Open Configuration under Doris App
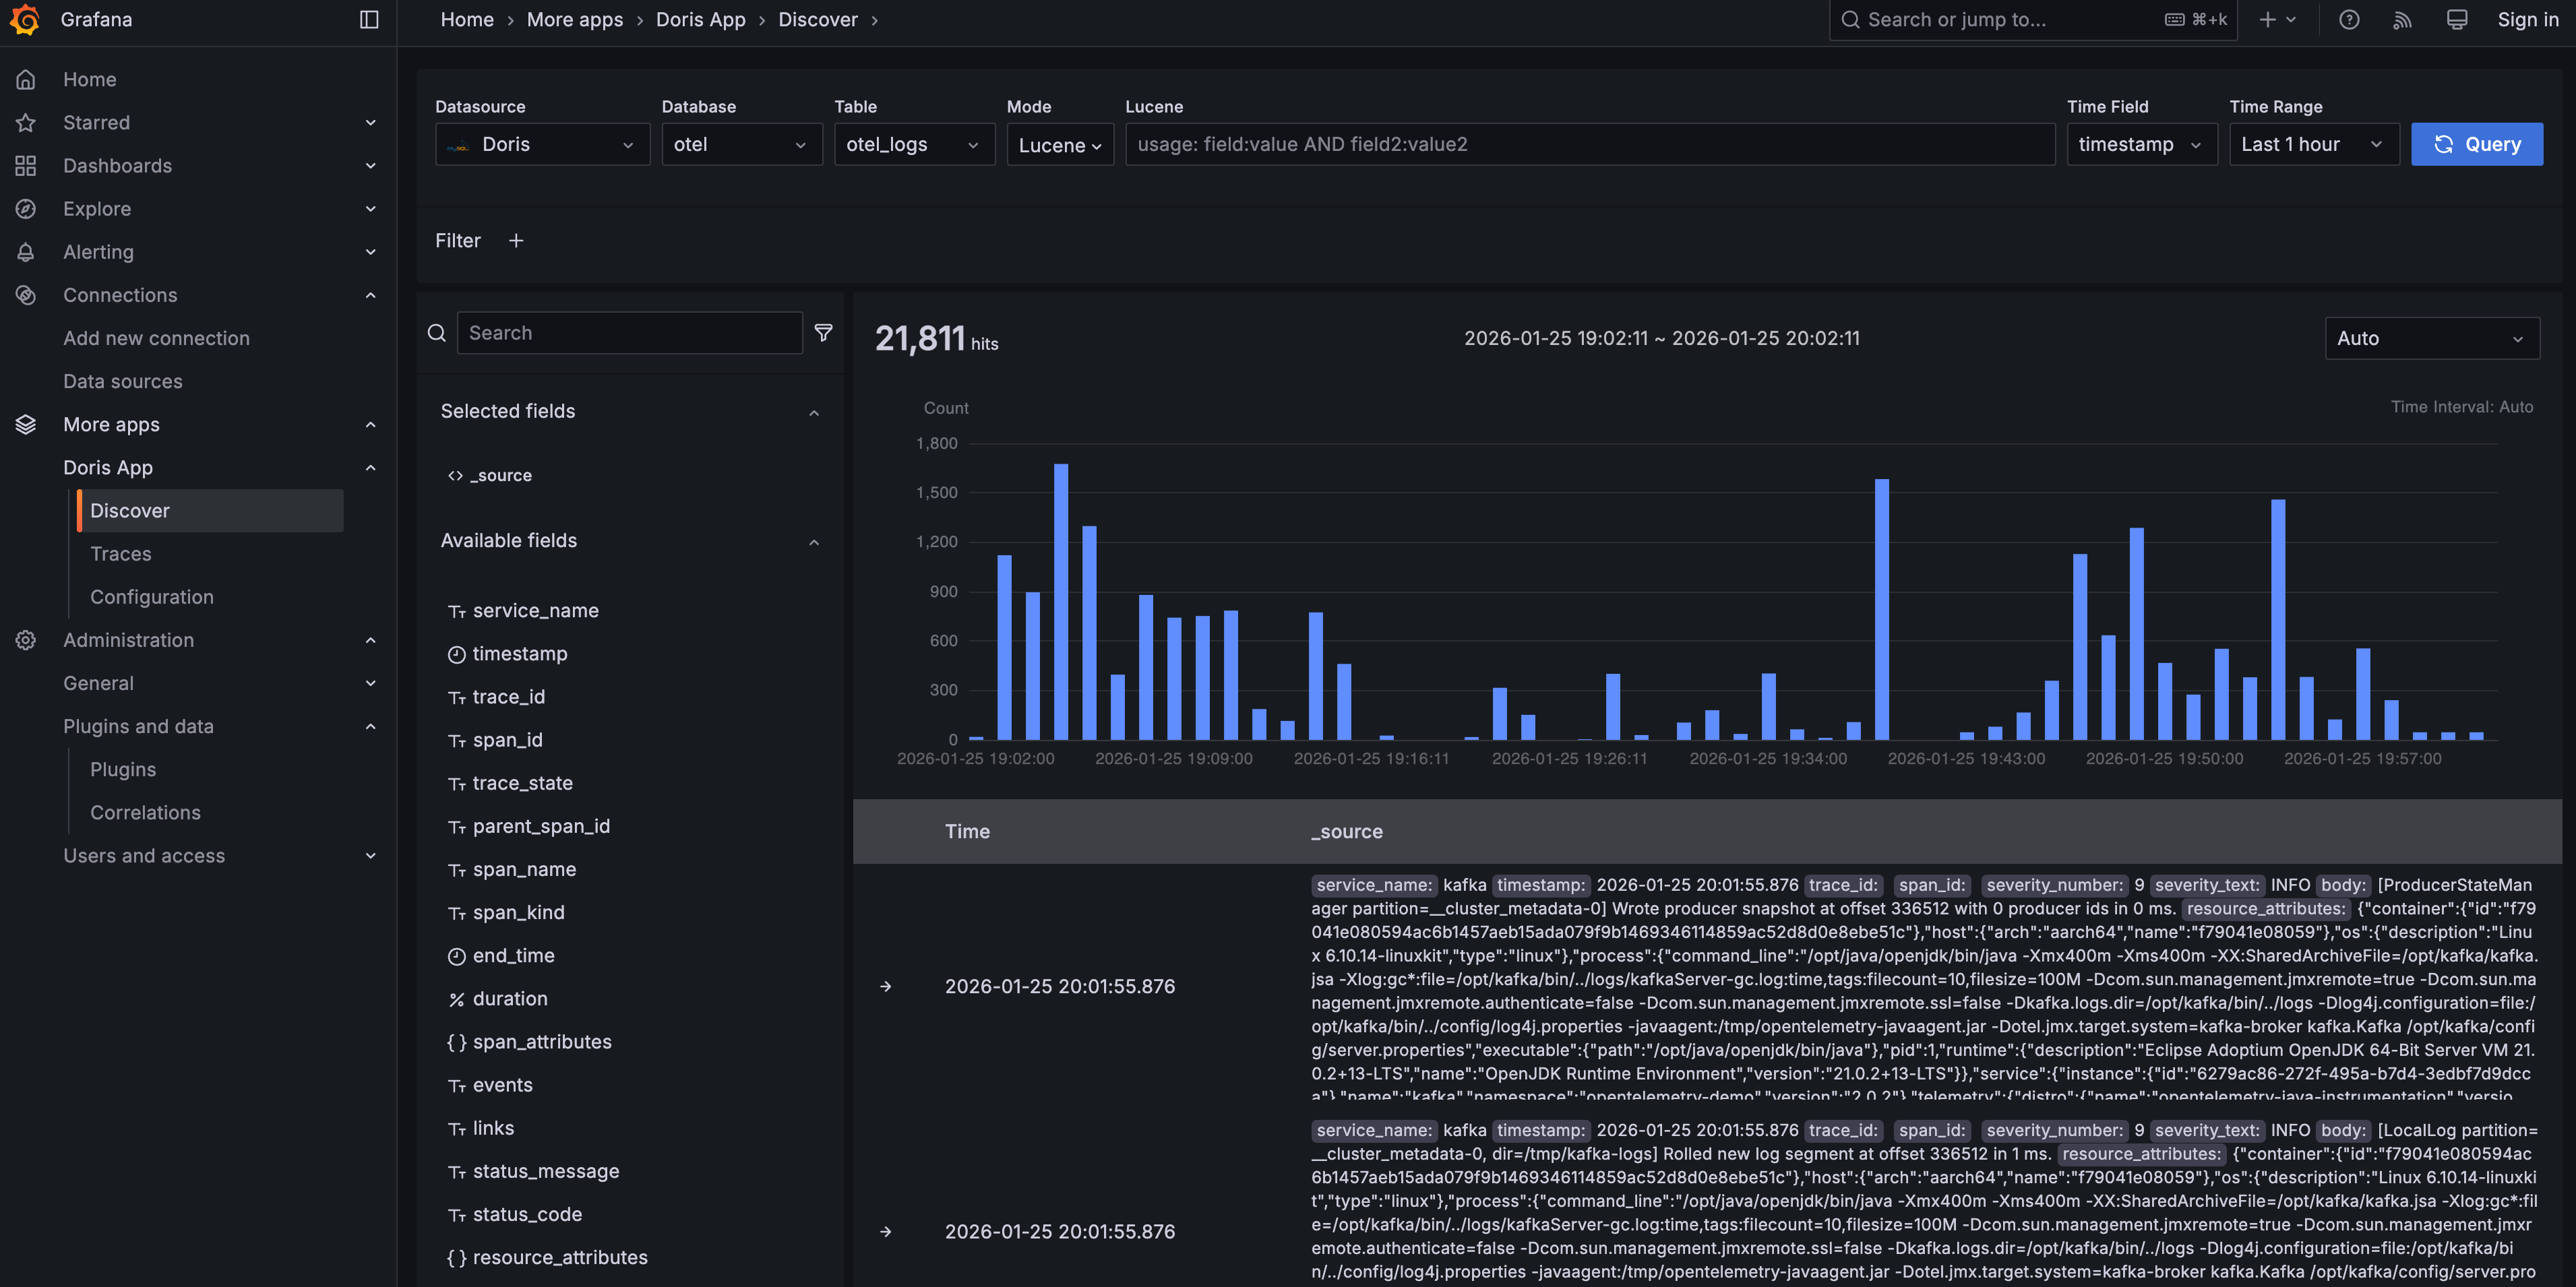Screen dimensions: 2576x1287 [152, 596]
